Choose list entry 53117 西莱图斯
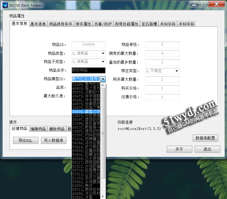Image resolution: width=227 pixels, height=199 pixels. pos(86,163)
